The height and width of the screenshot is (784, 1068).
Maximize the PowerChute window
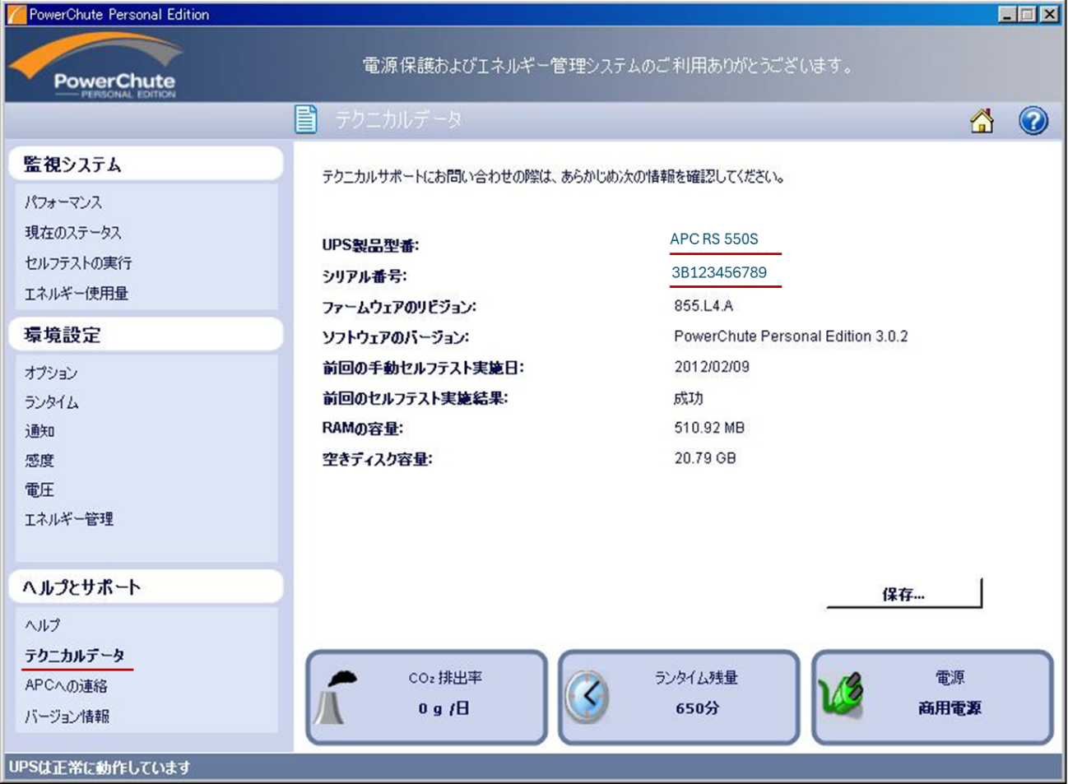point(1028,14)
